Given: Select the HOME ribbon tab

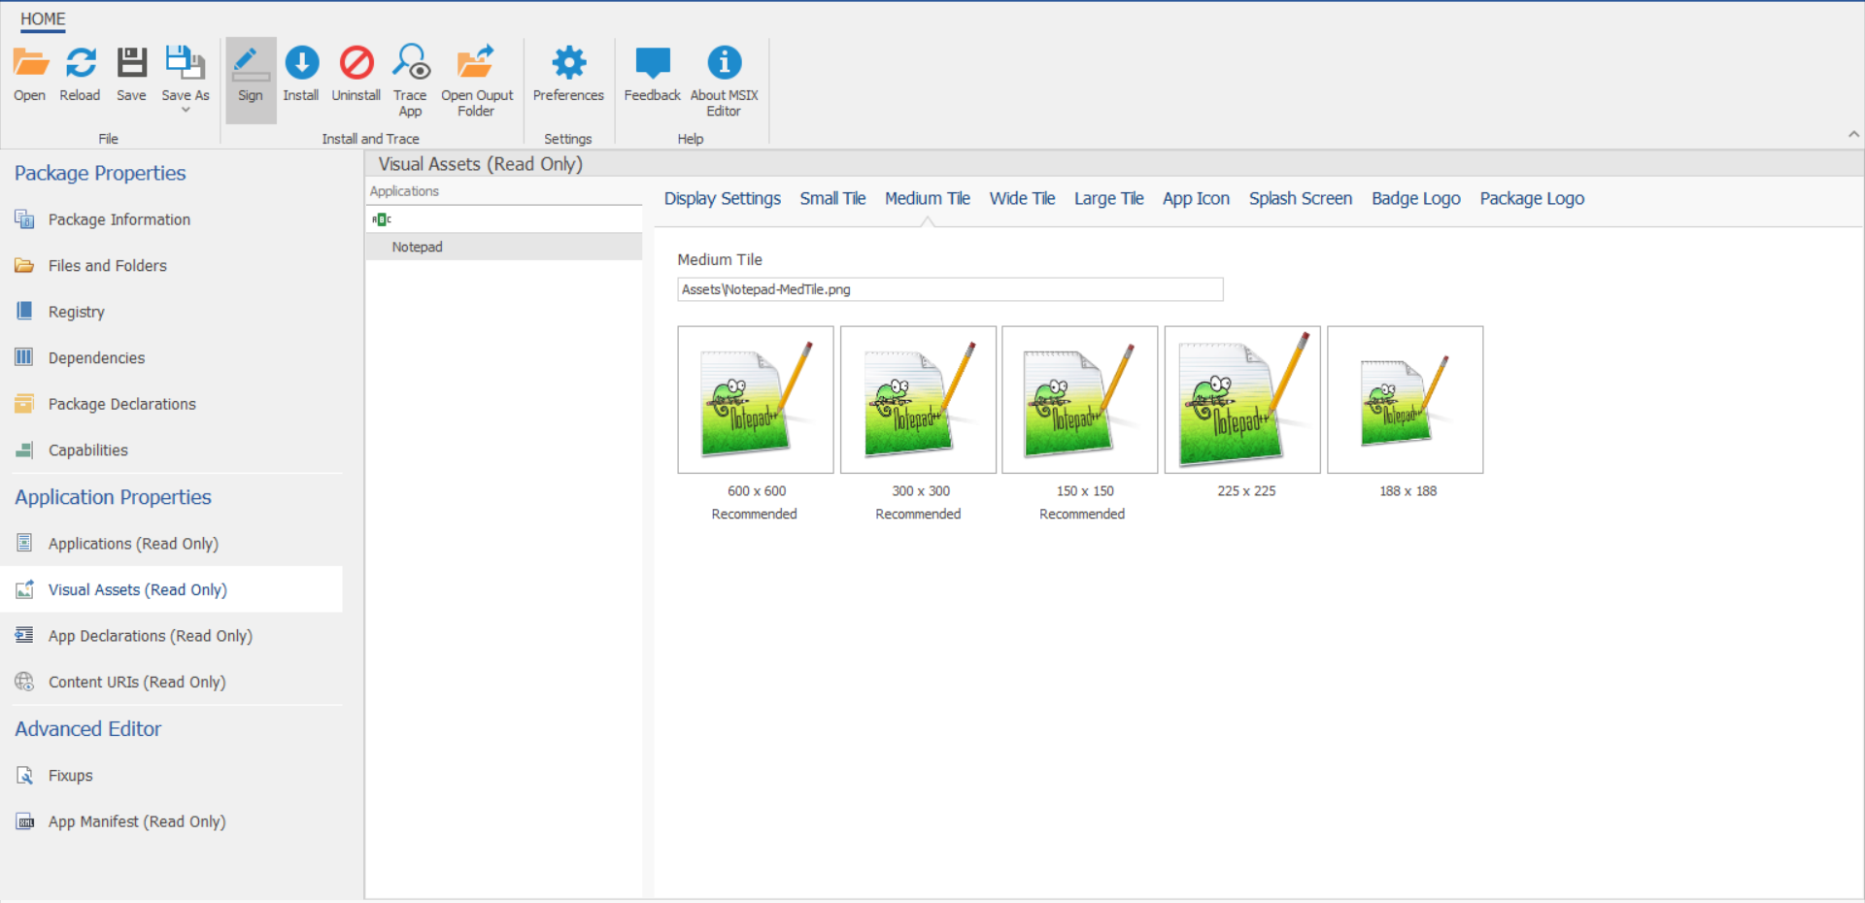Looking at the screenshot, I should [x=43, y=19].
